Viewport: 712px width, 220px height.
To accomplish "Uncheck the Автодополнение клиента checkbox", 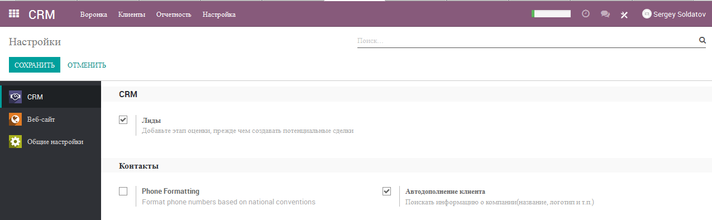I will click(386, 191).
